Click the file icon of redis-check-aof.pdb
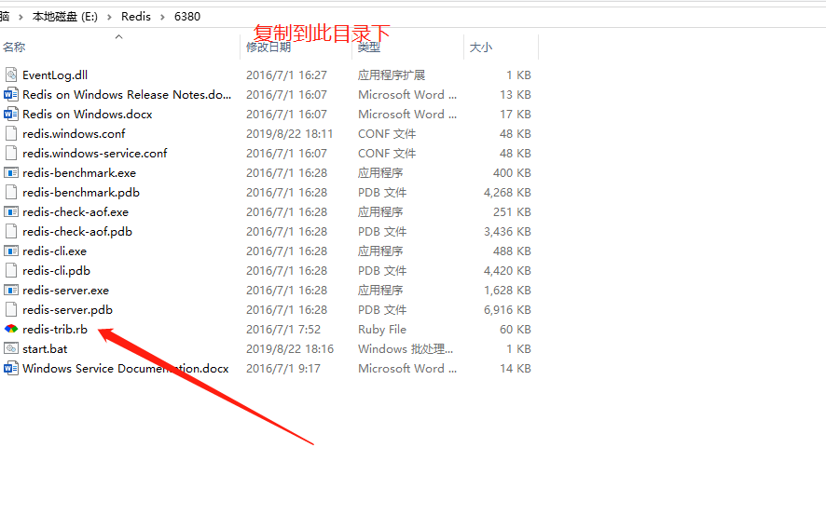The image size is (826, 529). click(11, 232)
